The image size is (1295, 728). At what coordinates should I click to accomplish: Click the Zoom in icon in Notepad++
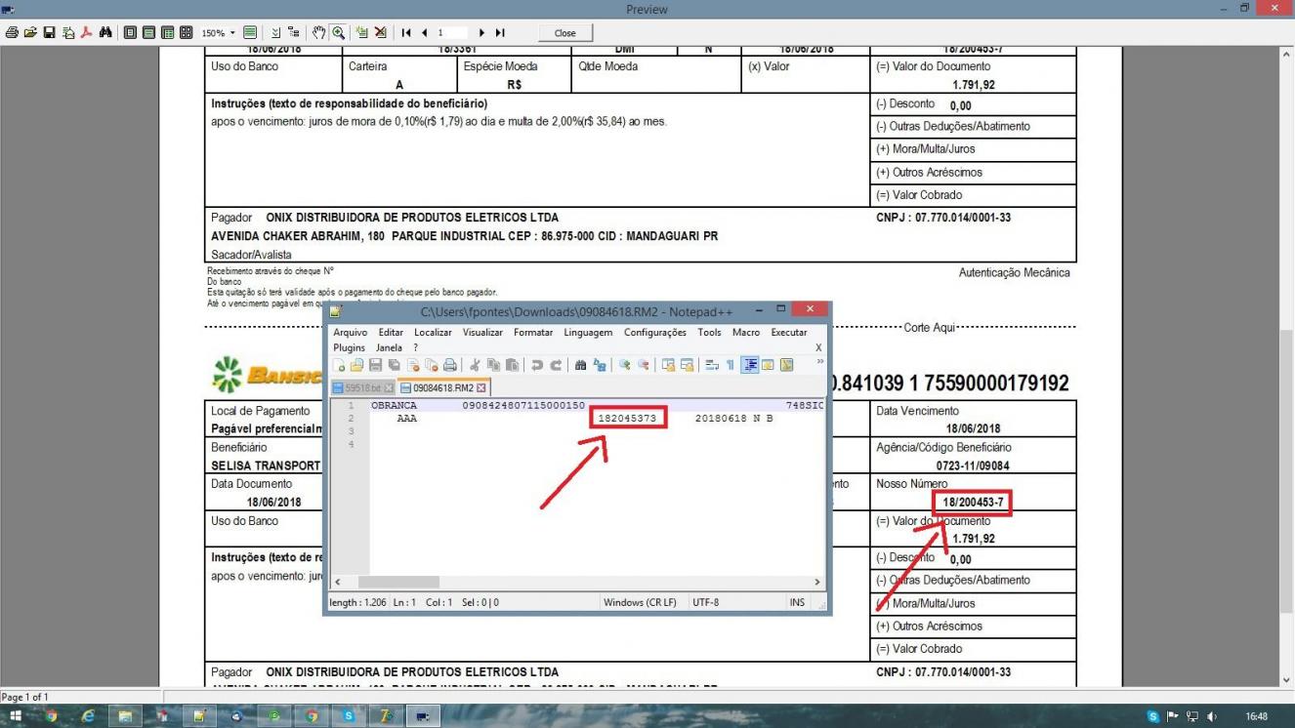pos(624,365)
